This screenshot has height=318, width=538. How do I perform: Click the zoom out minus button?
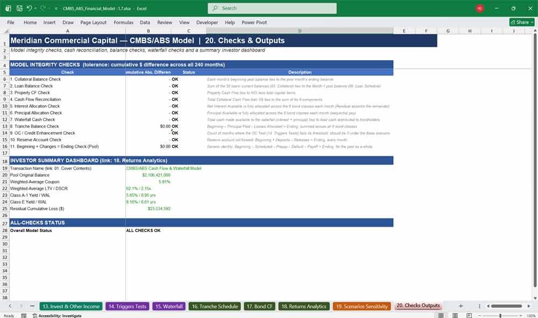[x=480, y=316]
